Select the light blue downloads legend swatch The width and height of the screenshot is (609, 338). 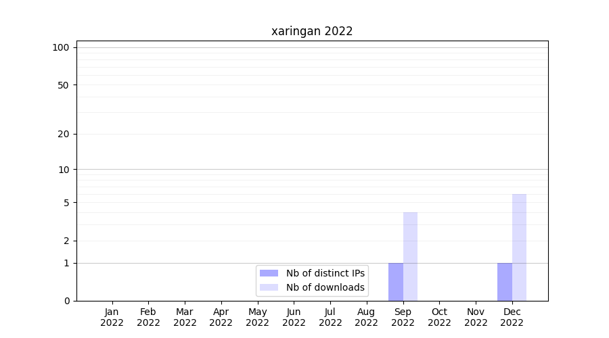269,287
